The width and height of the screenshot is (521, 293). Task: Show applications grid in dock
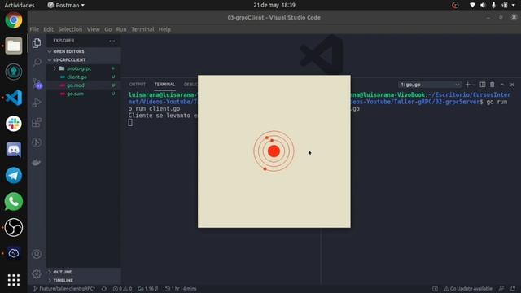[x=14, y=280]
